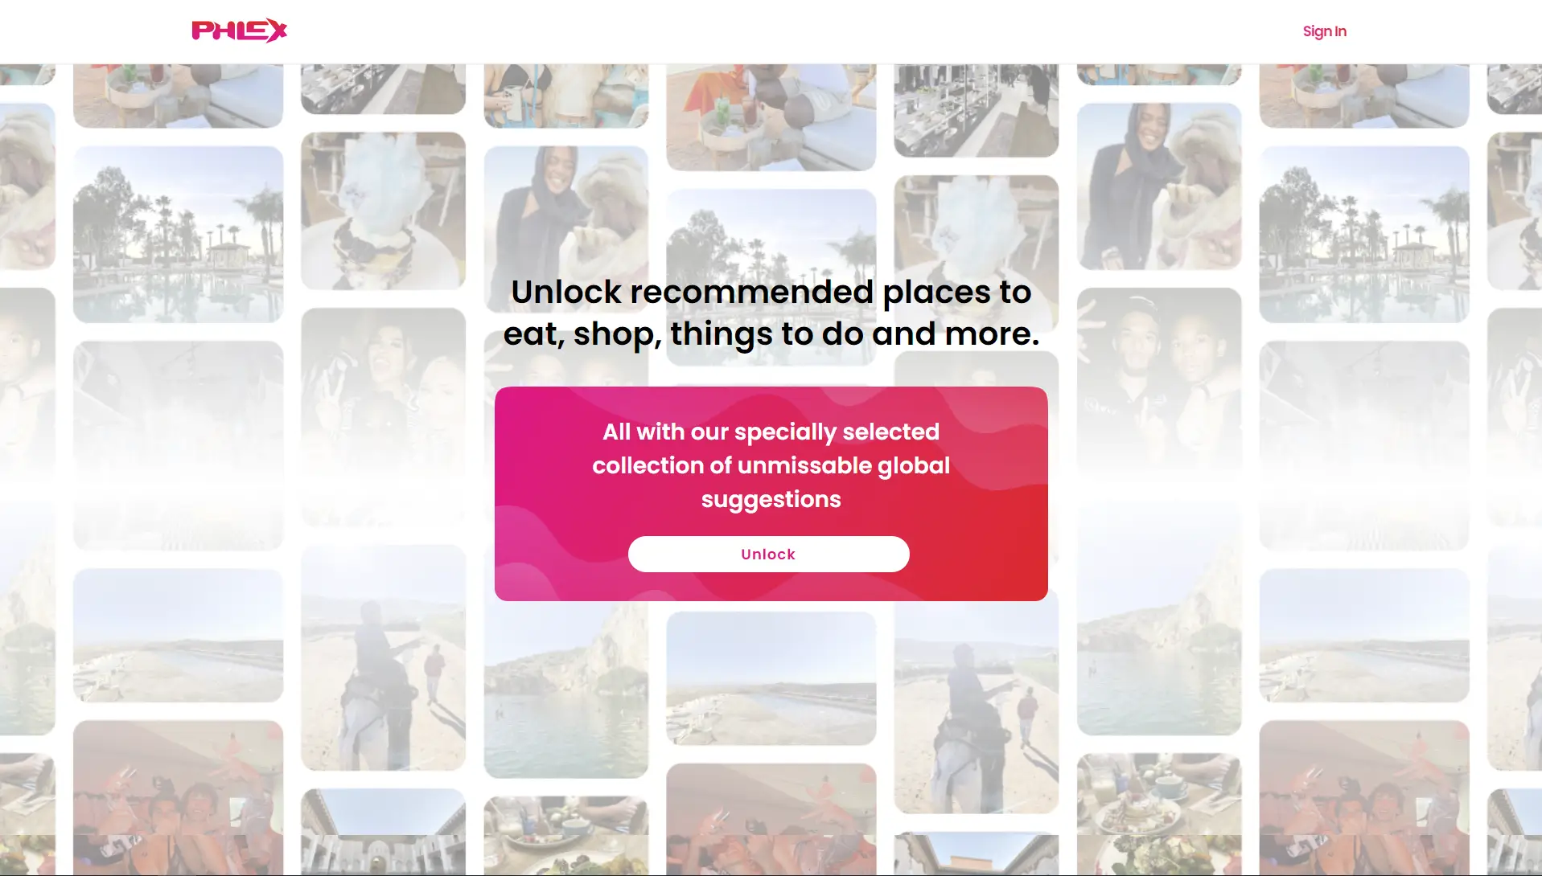This screenshot has width=1542, height=876.
Task: Select the palm trees pool photo on the right
Action: (1363, 234)
